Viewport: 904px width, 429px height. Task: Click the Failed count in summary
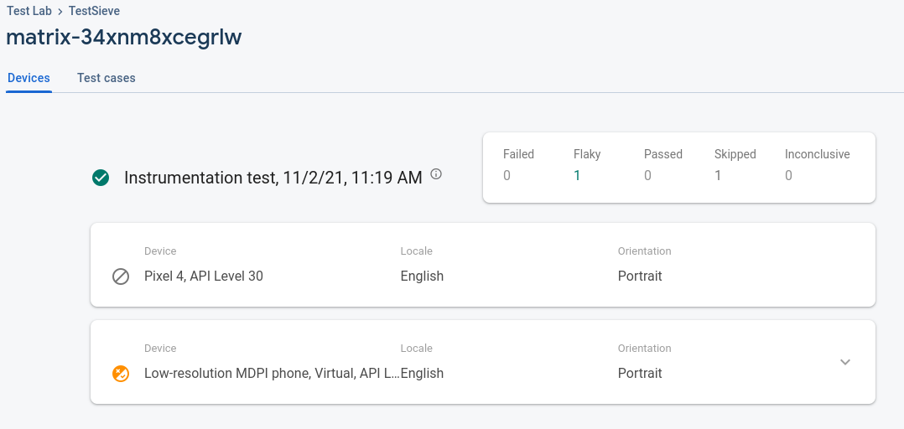pyautogui.click(x=507, y=175)
